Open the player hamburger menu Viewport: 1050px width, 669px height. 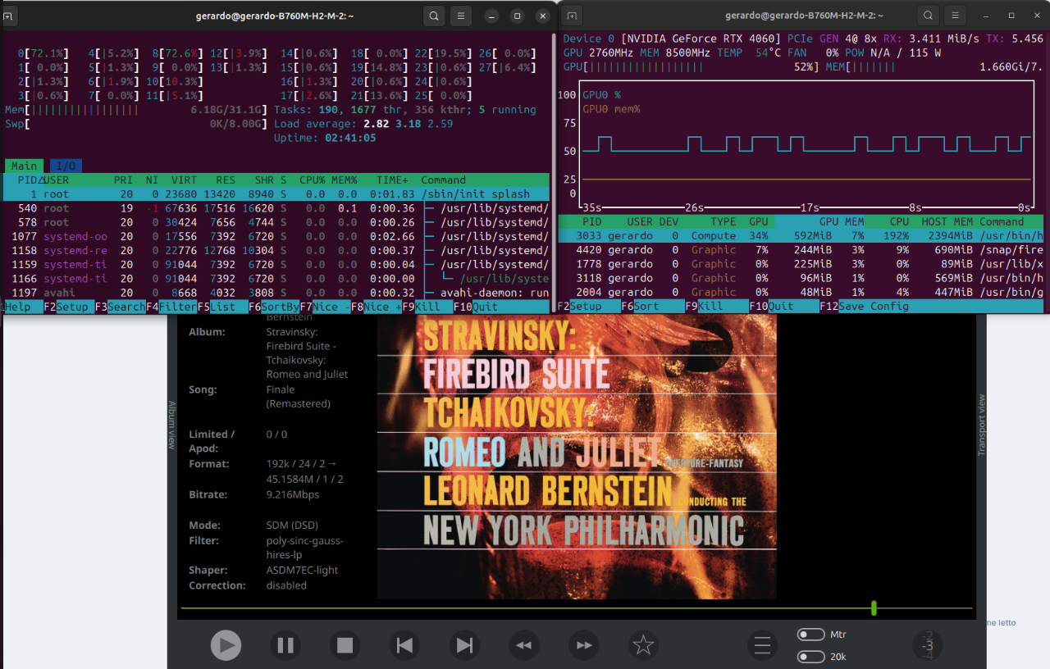(763, 645)
